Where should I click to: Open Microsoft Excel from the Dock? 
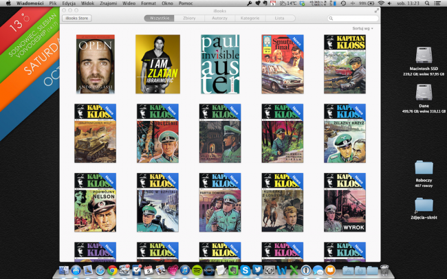[x=294, y=269]
